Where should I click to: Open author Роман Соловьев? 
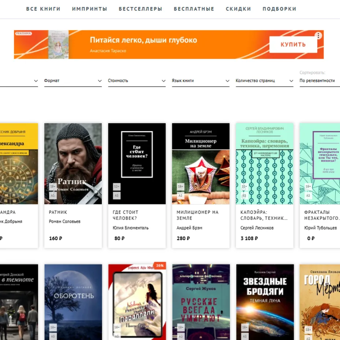64,221
